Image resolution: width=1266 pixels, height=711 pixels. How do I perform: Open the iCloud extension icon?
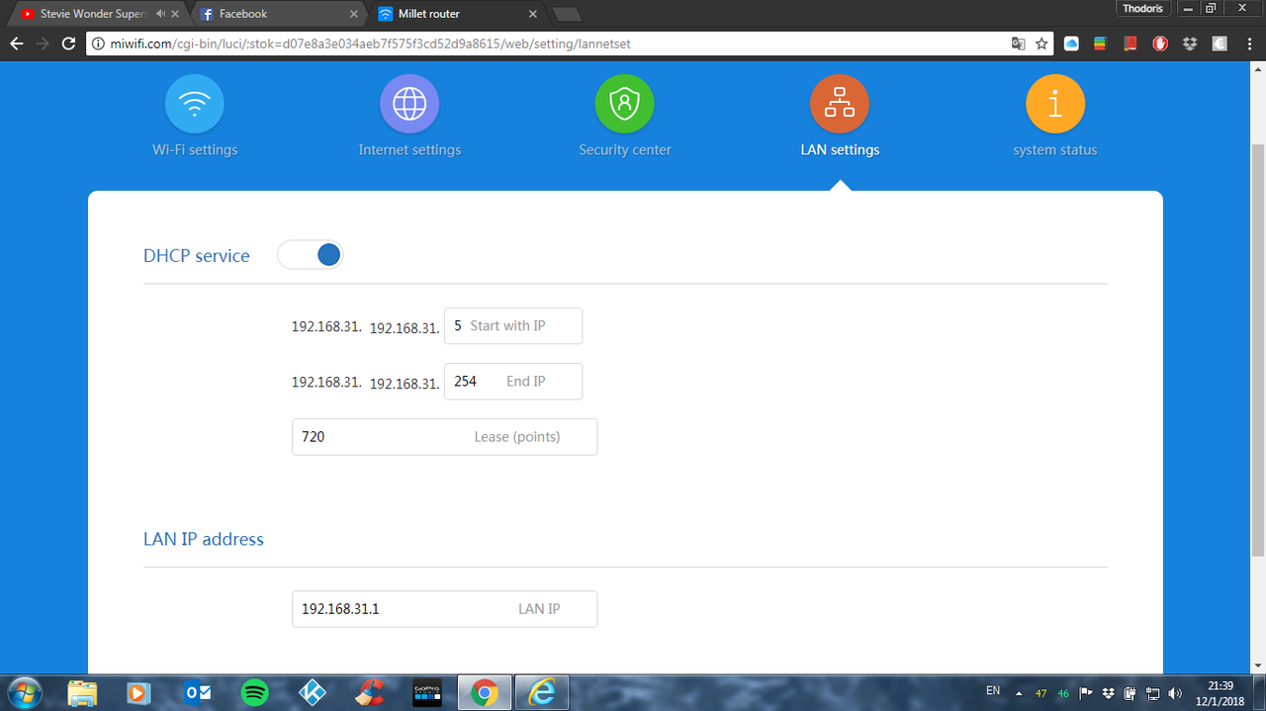[x=1071, y=44]
